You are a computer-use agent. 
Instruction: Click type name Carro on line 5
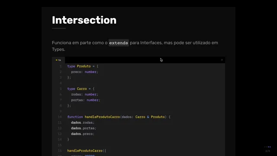82,89
